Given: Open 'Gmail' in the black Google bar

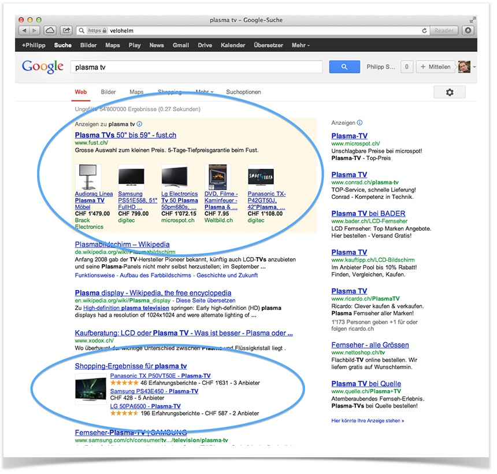Looking at the screenshot, I should tap(181, 45).
